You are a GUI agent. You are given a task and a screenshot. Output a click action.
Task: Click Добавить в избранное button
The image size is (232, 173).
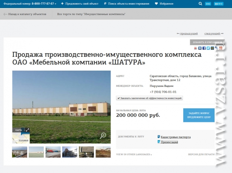[x=207, y=42]
